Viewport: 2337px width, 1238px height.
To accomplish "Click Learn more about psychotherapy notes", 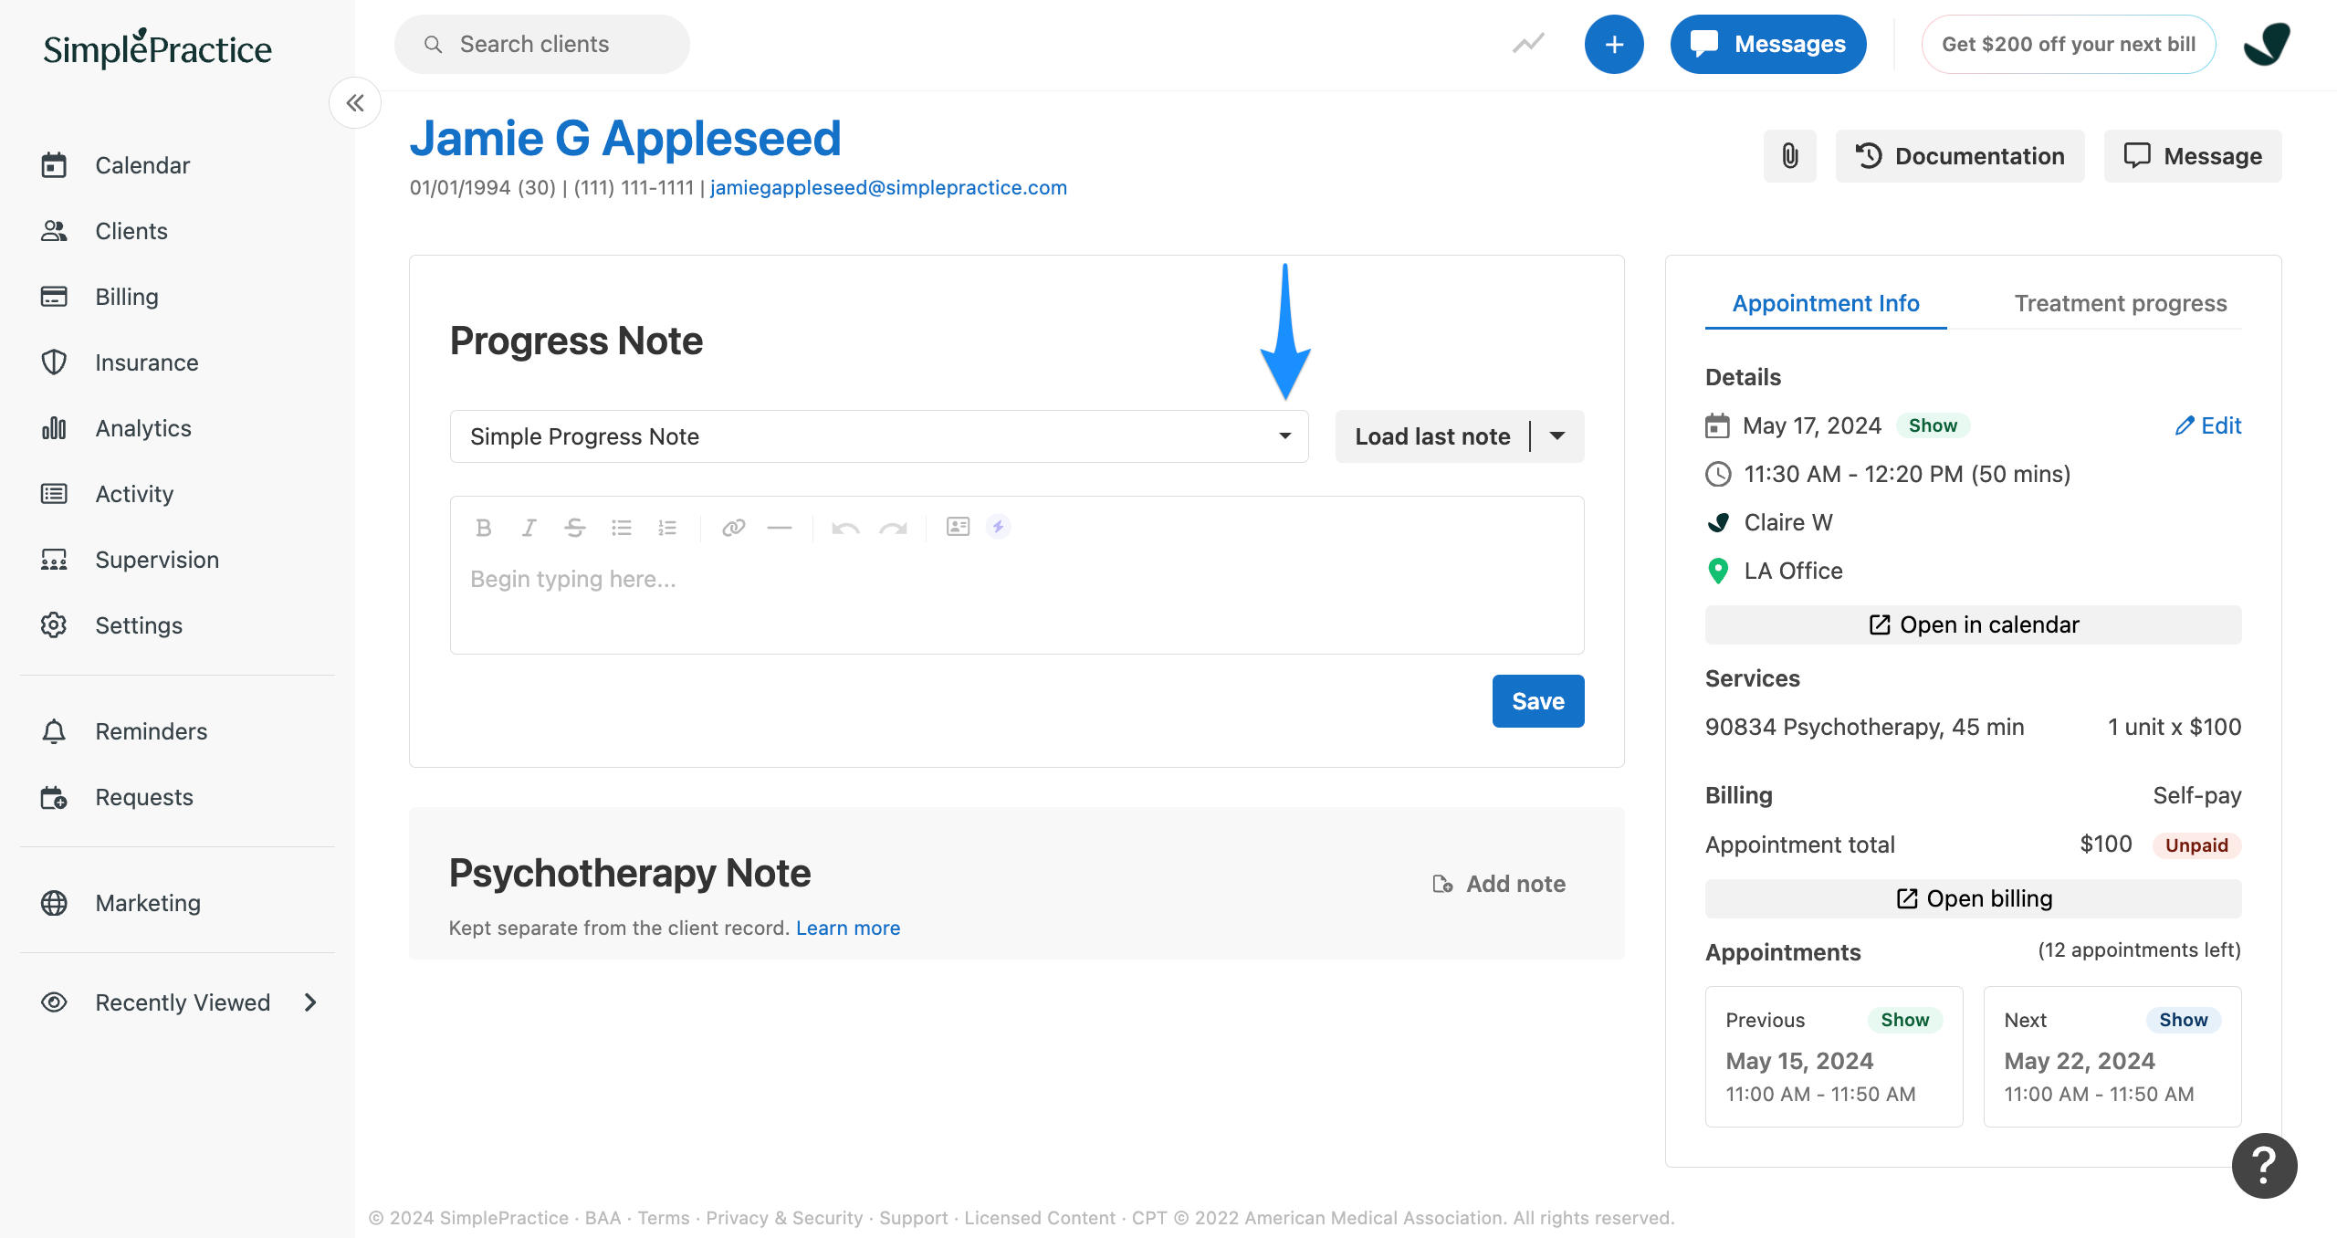I will pyautogui.click(x=848, y=928).
